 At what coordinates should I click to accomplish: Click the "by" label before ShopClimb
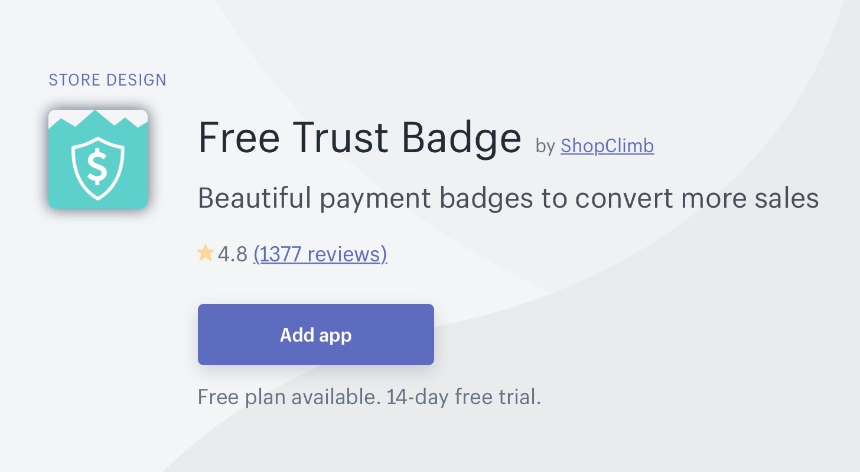click(545, 146)
